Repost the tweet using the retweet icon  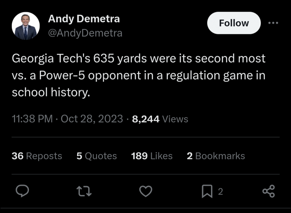[x=84, y=191]
